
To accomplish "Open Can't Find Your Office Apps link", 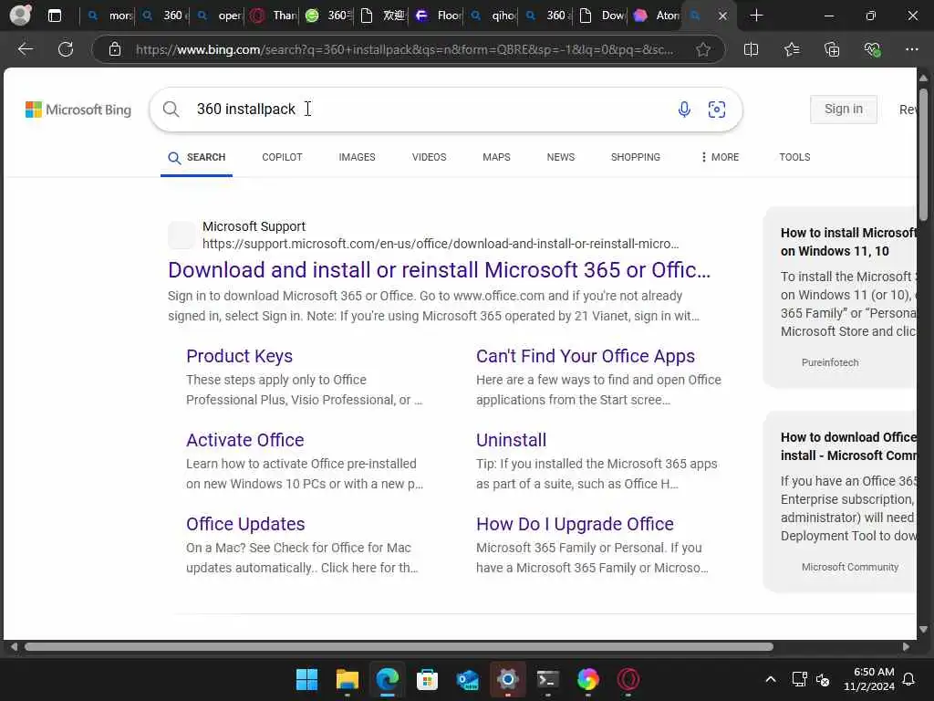I will (586, 356).
